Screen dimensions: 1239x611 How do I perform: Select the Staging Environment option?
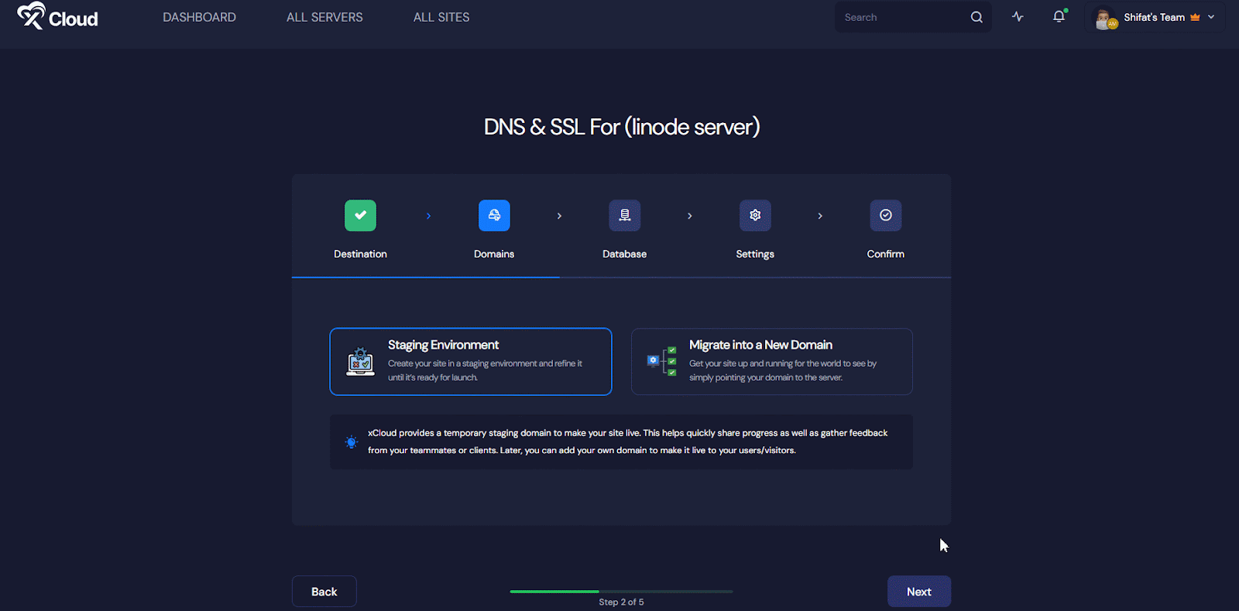(x=471, y=361)
